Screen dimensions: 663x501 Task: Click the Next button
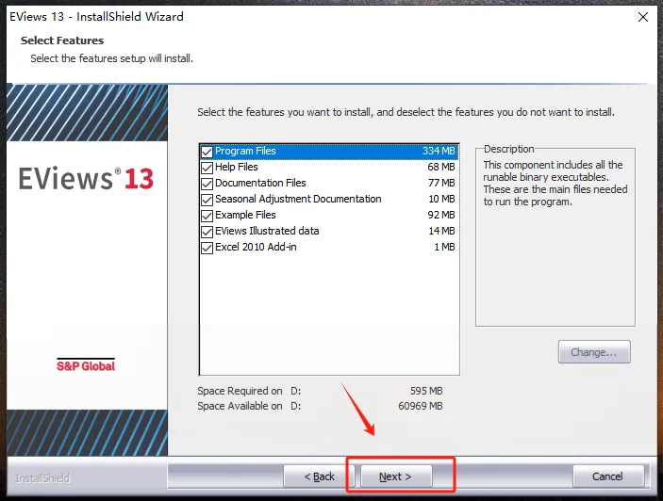click(396, 477)
